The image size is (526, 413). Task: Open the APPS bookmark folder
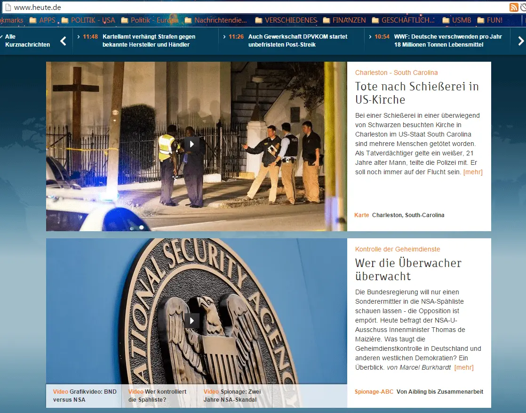tap(42, 20)
